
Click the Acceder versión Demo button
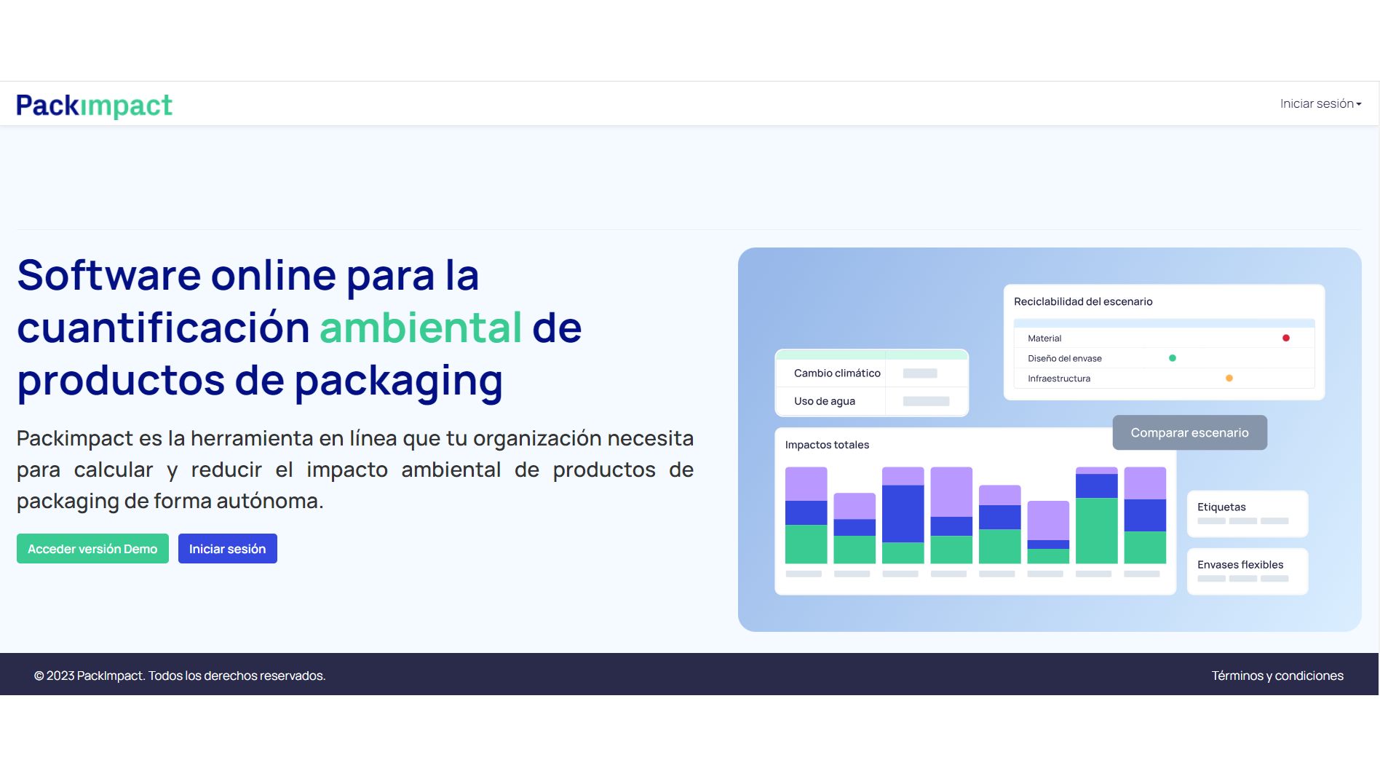pos(92,548)
